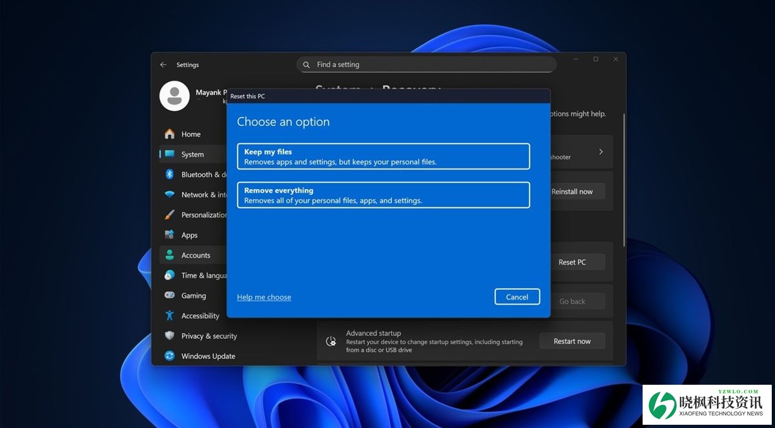Click the Home icon in sidebar
Viewport: 775px width, 428px height.
point(169,134)
